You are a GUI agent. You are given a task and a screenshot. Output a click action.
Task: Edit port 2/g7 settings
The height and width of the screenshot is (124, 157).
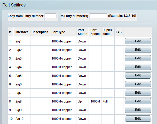tap(138, 93)
